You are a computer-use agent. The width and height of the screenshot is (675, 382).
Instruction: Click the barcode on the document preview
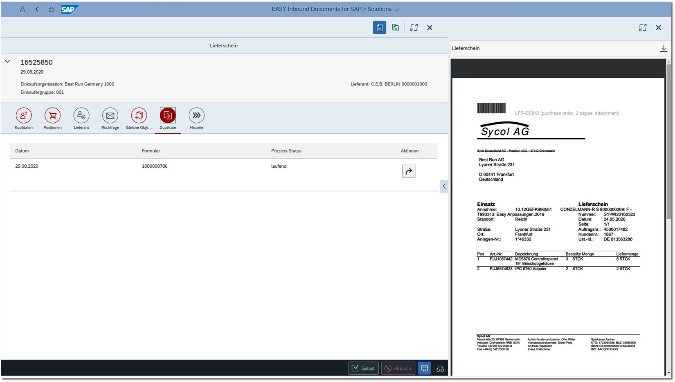point(491,108)
